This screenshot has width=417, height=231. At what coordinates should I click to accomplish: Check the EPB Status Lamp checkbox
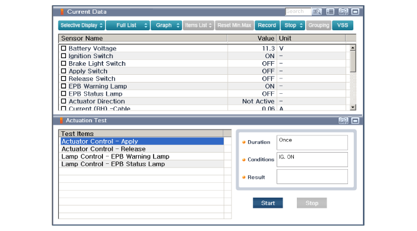(x=64, y=93)
